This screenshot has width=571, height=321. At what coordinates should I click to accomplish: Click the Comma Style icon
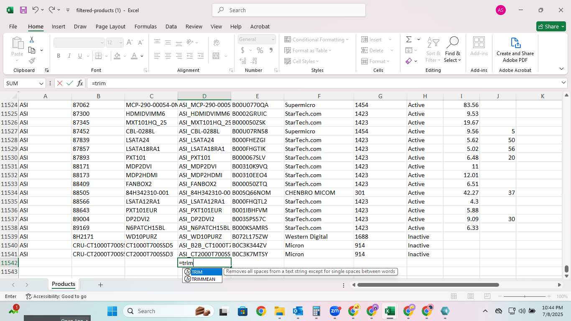coord(271,50)
